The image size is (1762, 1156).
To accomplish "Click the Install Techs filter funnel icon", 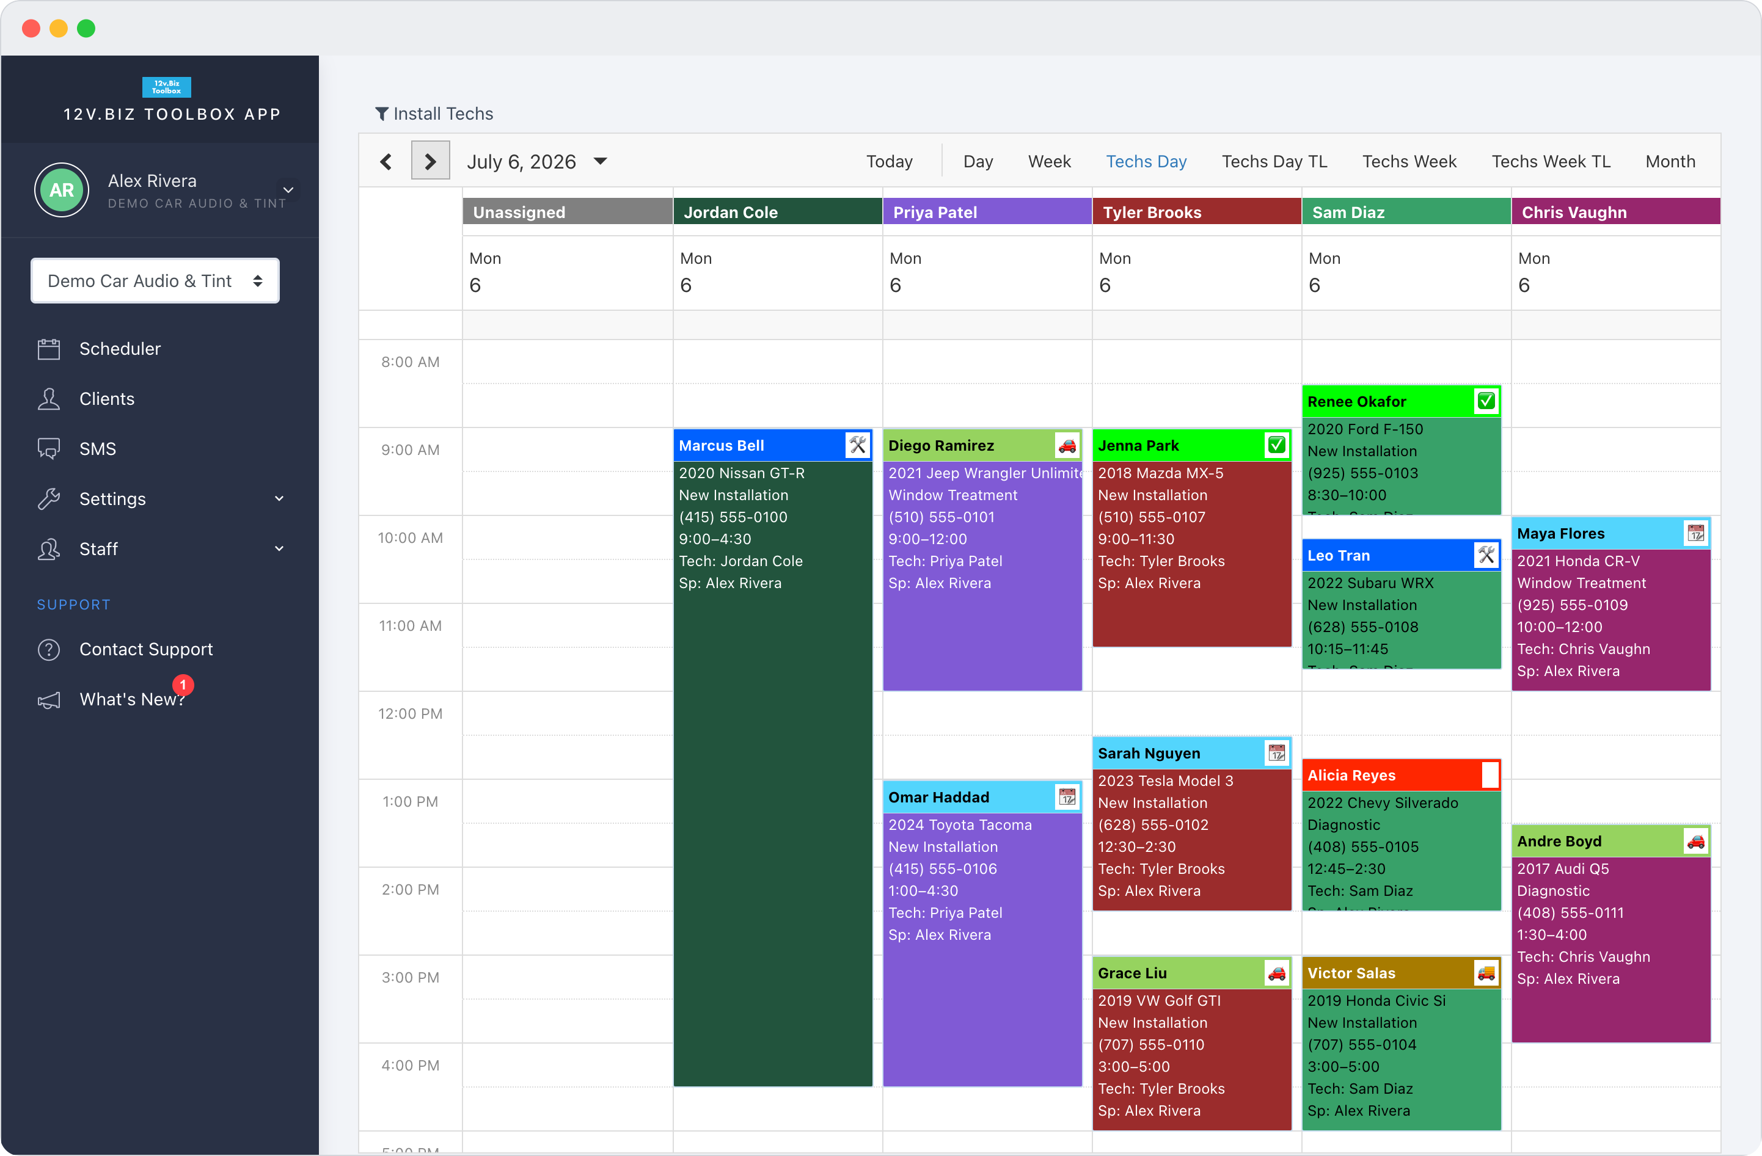I will pos(381,113).
